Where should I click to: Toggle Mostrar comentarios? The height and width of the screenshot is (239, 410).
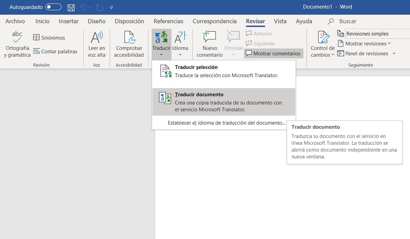click(x=273, y=53)
